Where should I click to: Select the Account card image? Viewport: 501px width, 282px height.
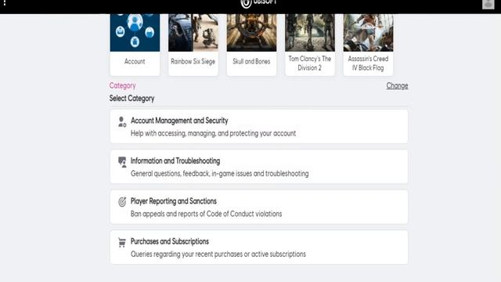135,32
